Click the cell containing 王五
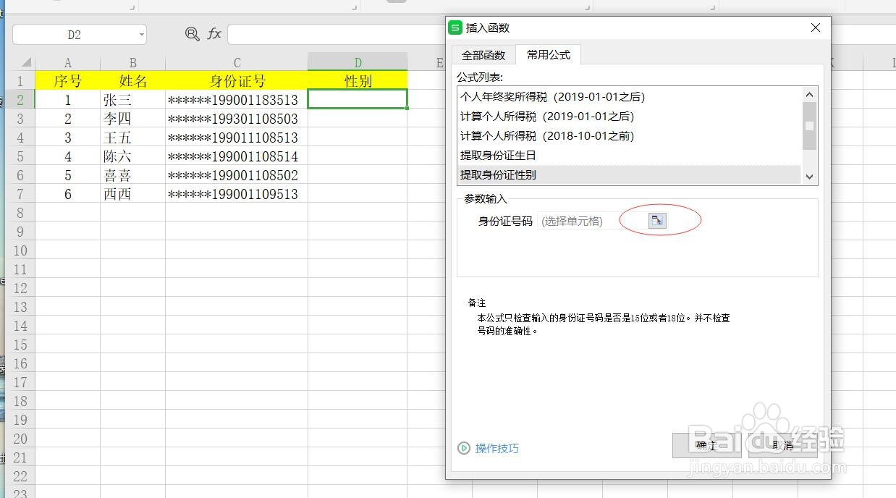 pyautogui.click(x=133, y=138)
